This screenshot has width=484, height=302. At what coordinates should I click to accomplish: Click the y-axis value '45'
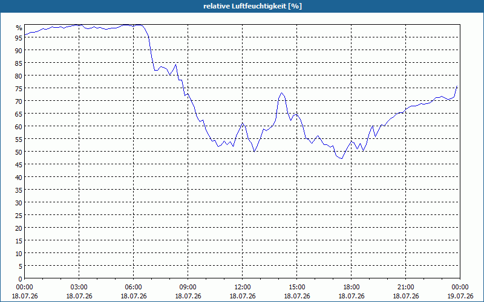pos(19,164)
